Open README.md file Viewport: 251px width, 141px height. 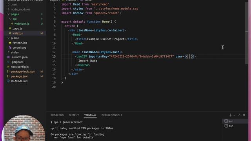pyautogui.click(x=19, y=81)
